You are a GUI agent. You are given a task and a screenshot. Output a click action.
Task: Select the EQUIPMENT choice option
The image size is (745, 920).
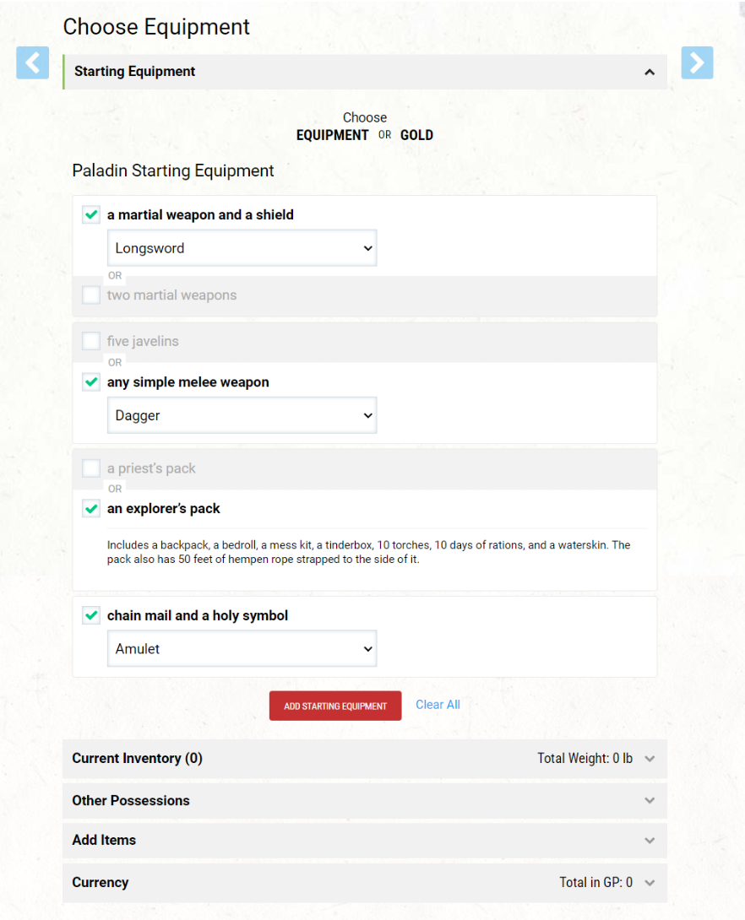[332, 135]
